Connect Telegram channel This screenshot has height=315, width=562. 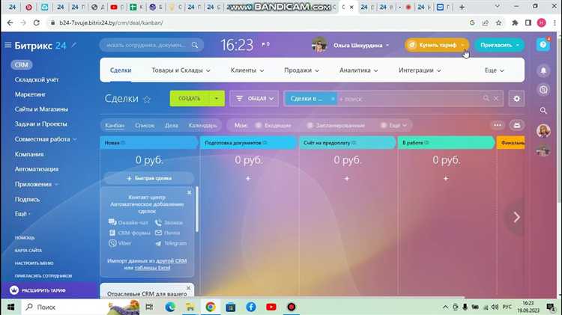pos(171,243)
